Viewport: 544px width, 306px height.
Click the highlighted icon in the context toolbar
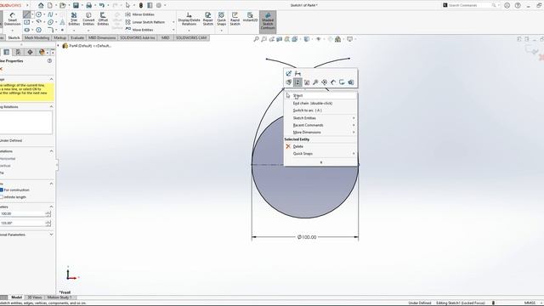(297, 82)
